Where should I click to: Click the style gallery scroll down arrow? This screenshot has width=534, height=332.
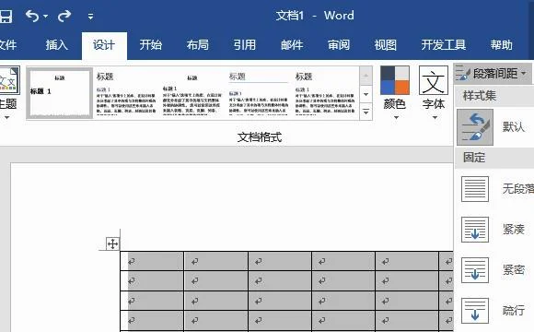pyautogui.click(x=366, y=94)
